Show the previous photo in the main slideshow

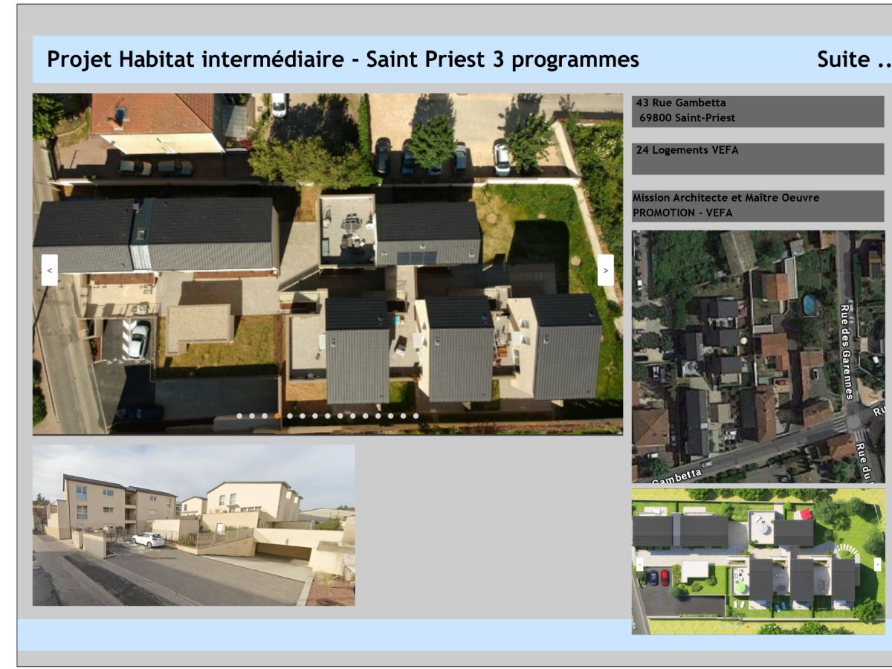point(49,271)
